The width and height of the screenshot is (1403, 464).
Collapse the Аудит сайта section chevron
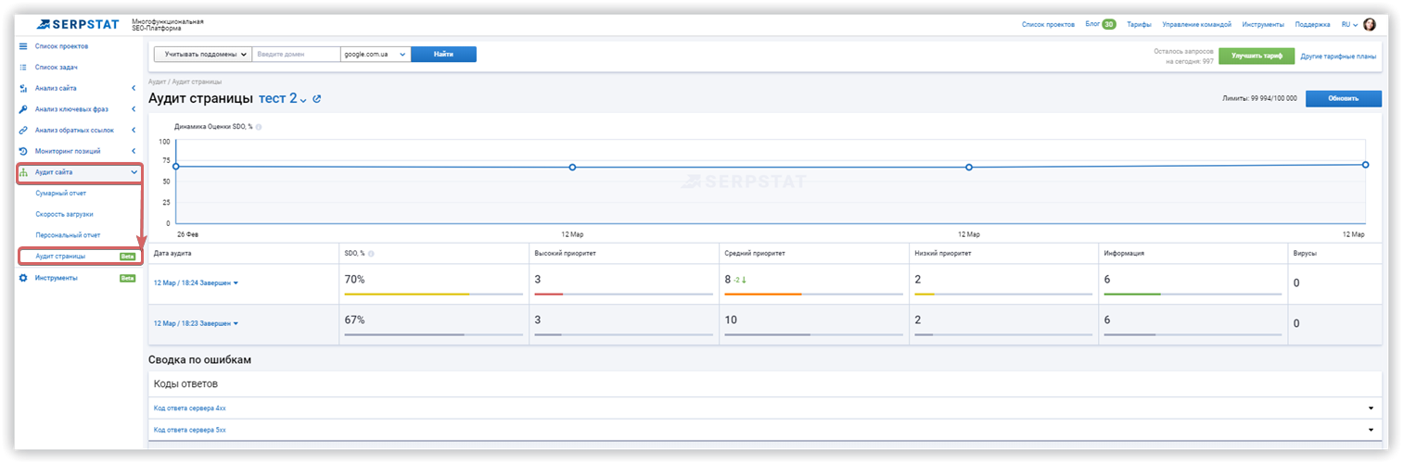pos(134,172)
